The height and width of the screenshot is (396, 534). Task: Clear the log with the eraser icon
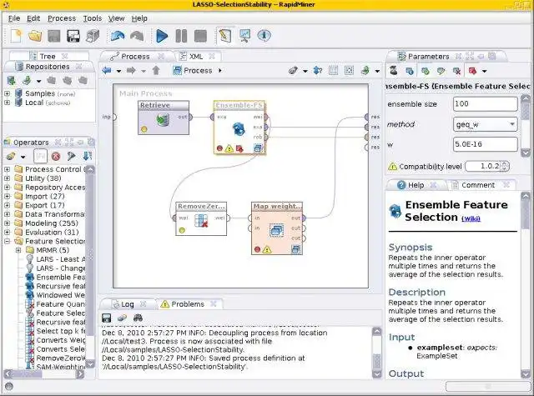click(122, 318)
